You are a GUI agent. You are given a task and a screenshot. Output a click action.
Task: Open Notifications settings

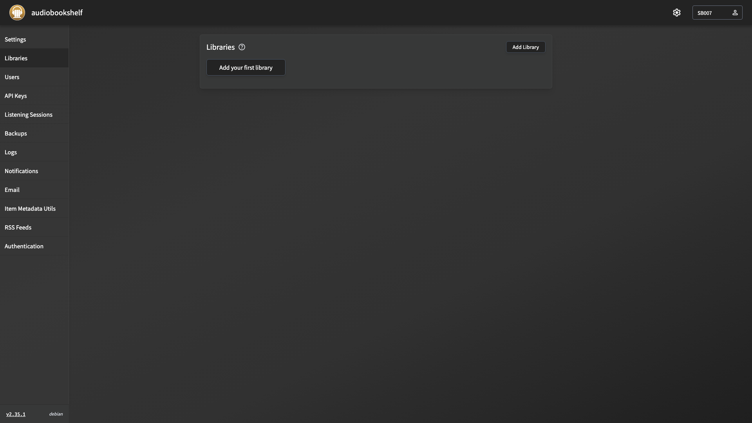[x=34, y=171]
